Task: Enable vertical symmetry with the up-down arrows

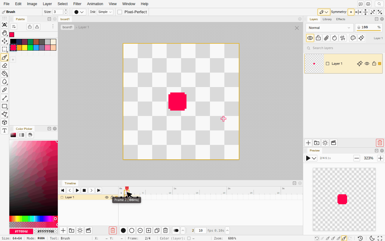Action: [x=365, y=12]
